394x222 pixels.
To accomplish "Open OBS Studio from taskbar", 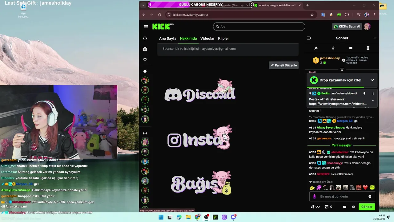I will 206,217.
